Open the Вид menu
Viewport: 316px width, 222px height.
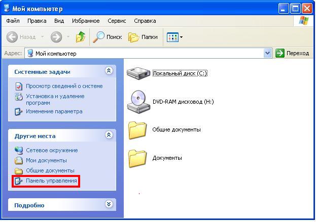pos(59,21)
